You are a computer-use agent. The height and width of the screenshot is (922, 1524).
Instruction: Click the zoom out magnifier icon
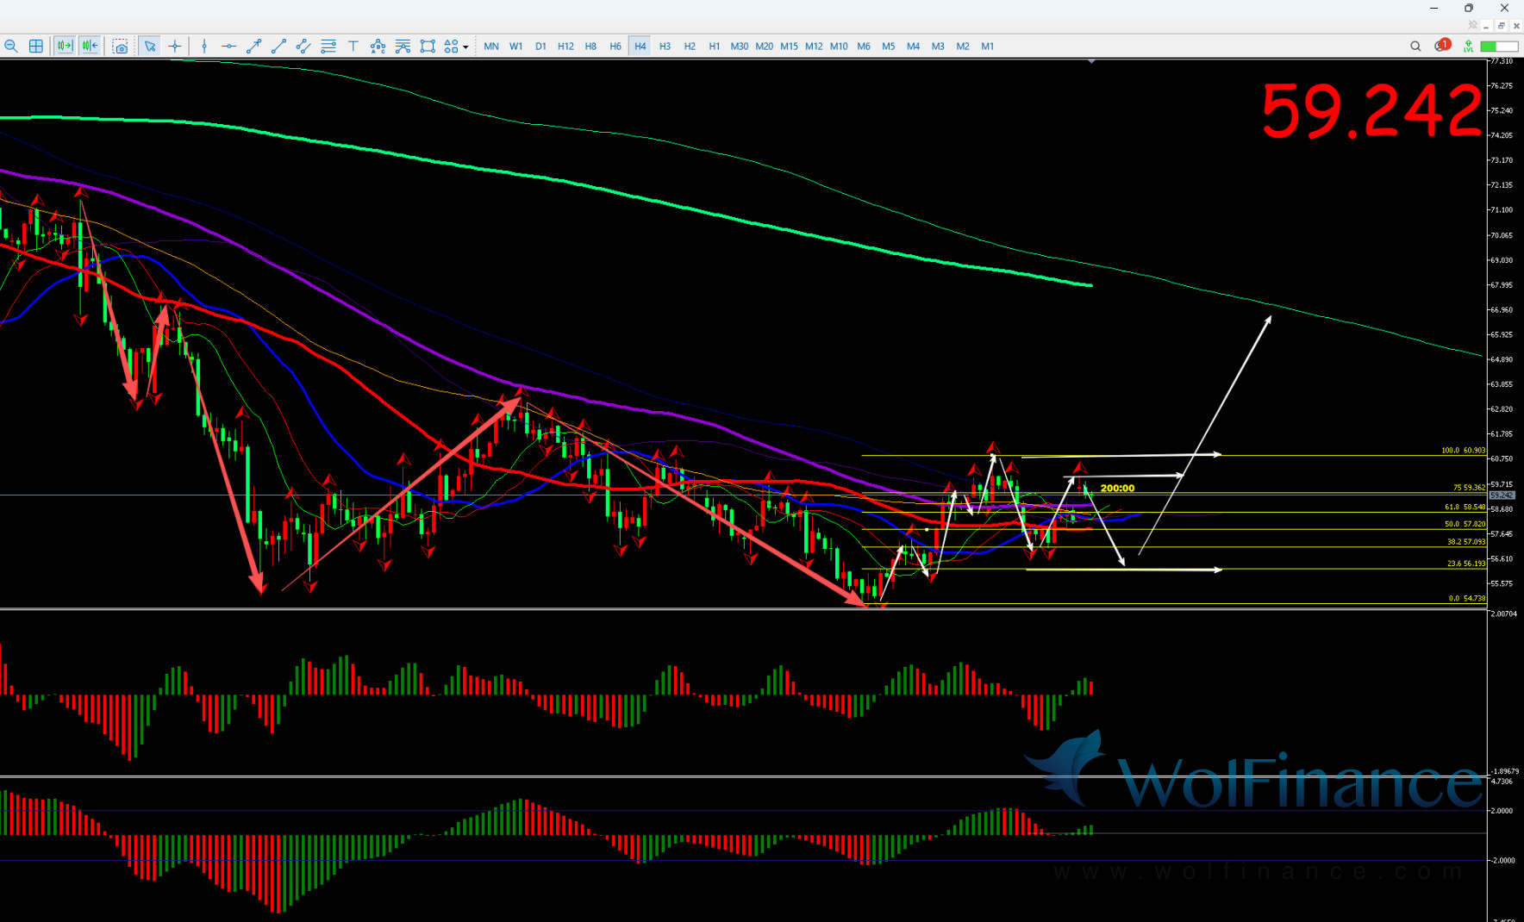click(x=11, y=47)
